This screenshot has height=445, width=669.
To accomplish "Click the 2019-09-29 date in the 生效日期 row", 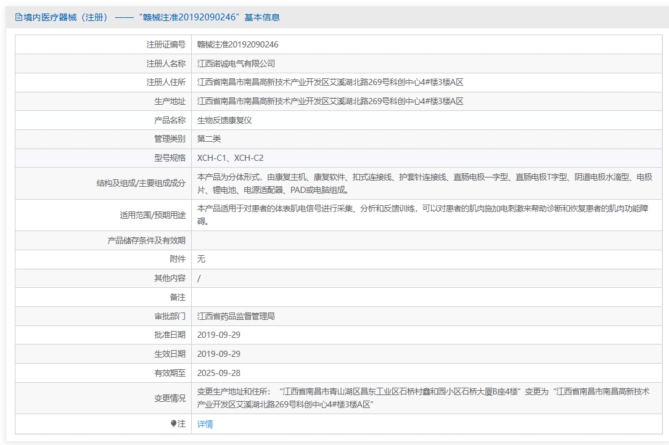I will (219, 354).
